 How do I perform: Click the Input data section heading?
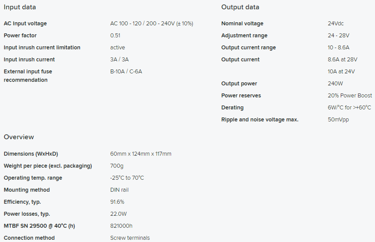point(20,7)
